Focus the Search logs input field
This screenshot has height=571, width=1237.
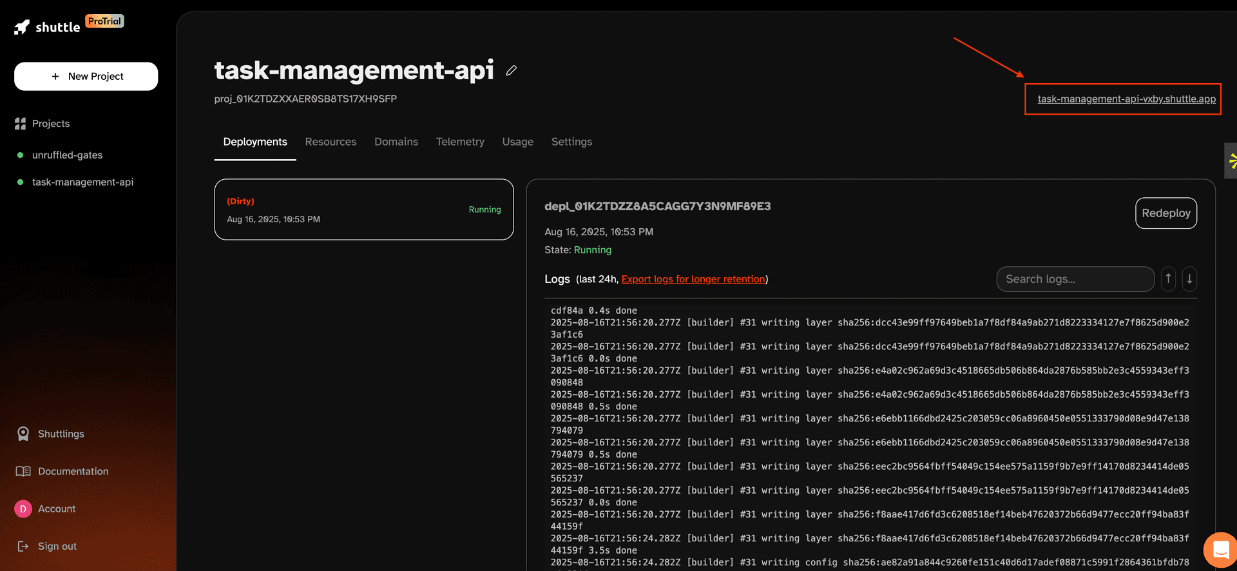tap(1075, 279)
